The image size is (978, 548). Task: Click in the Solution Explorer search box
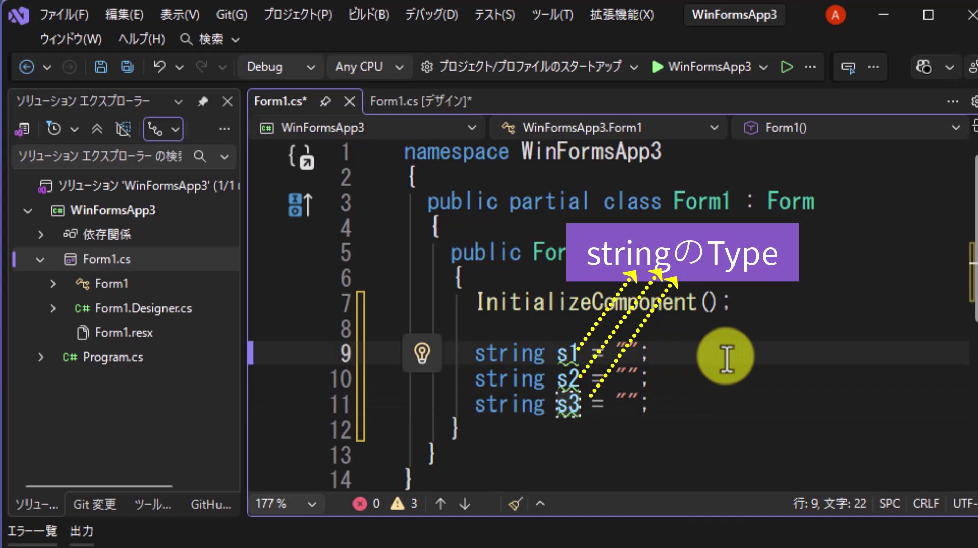click(100, 156)
